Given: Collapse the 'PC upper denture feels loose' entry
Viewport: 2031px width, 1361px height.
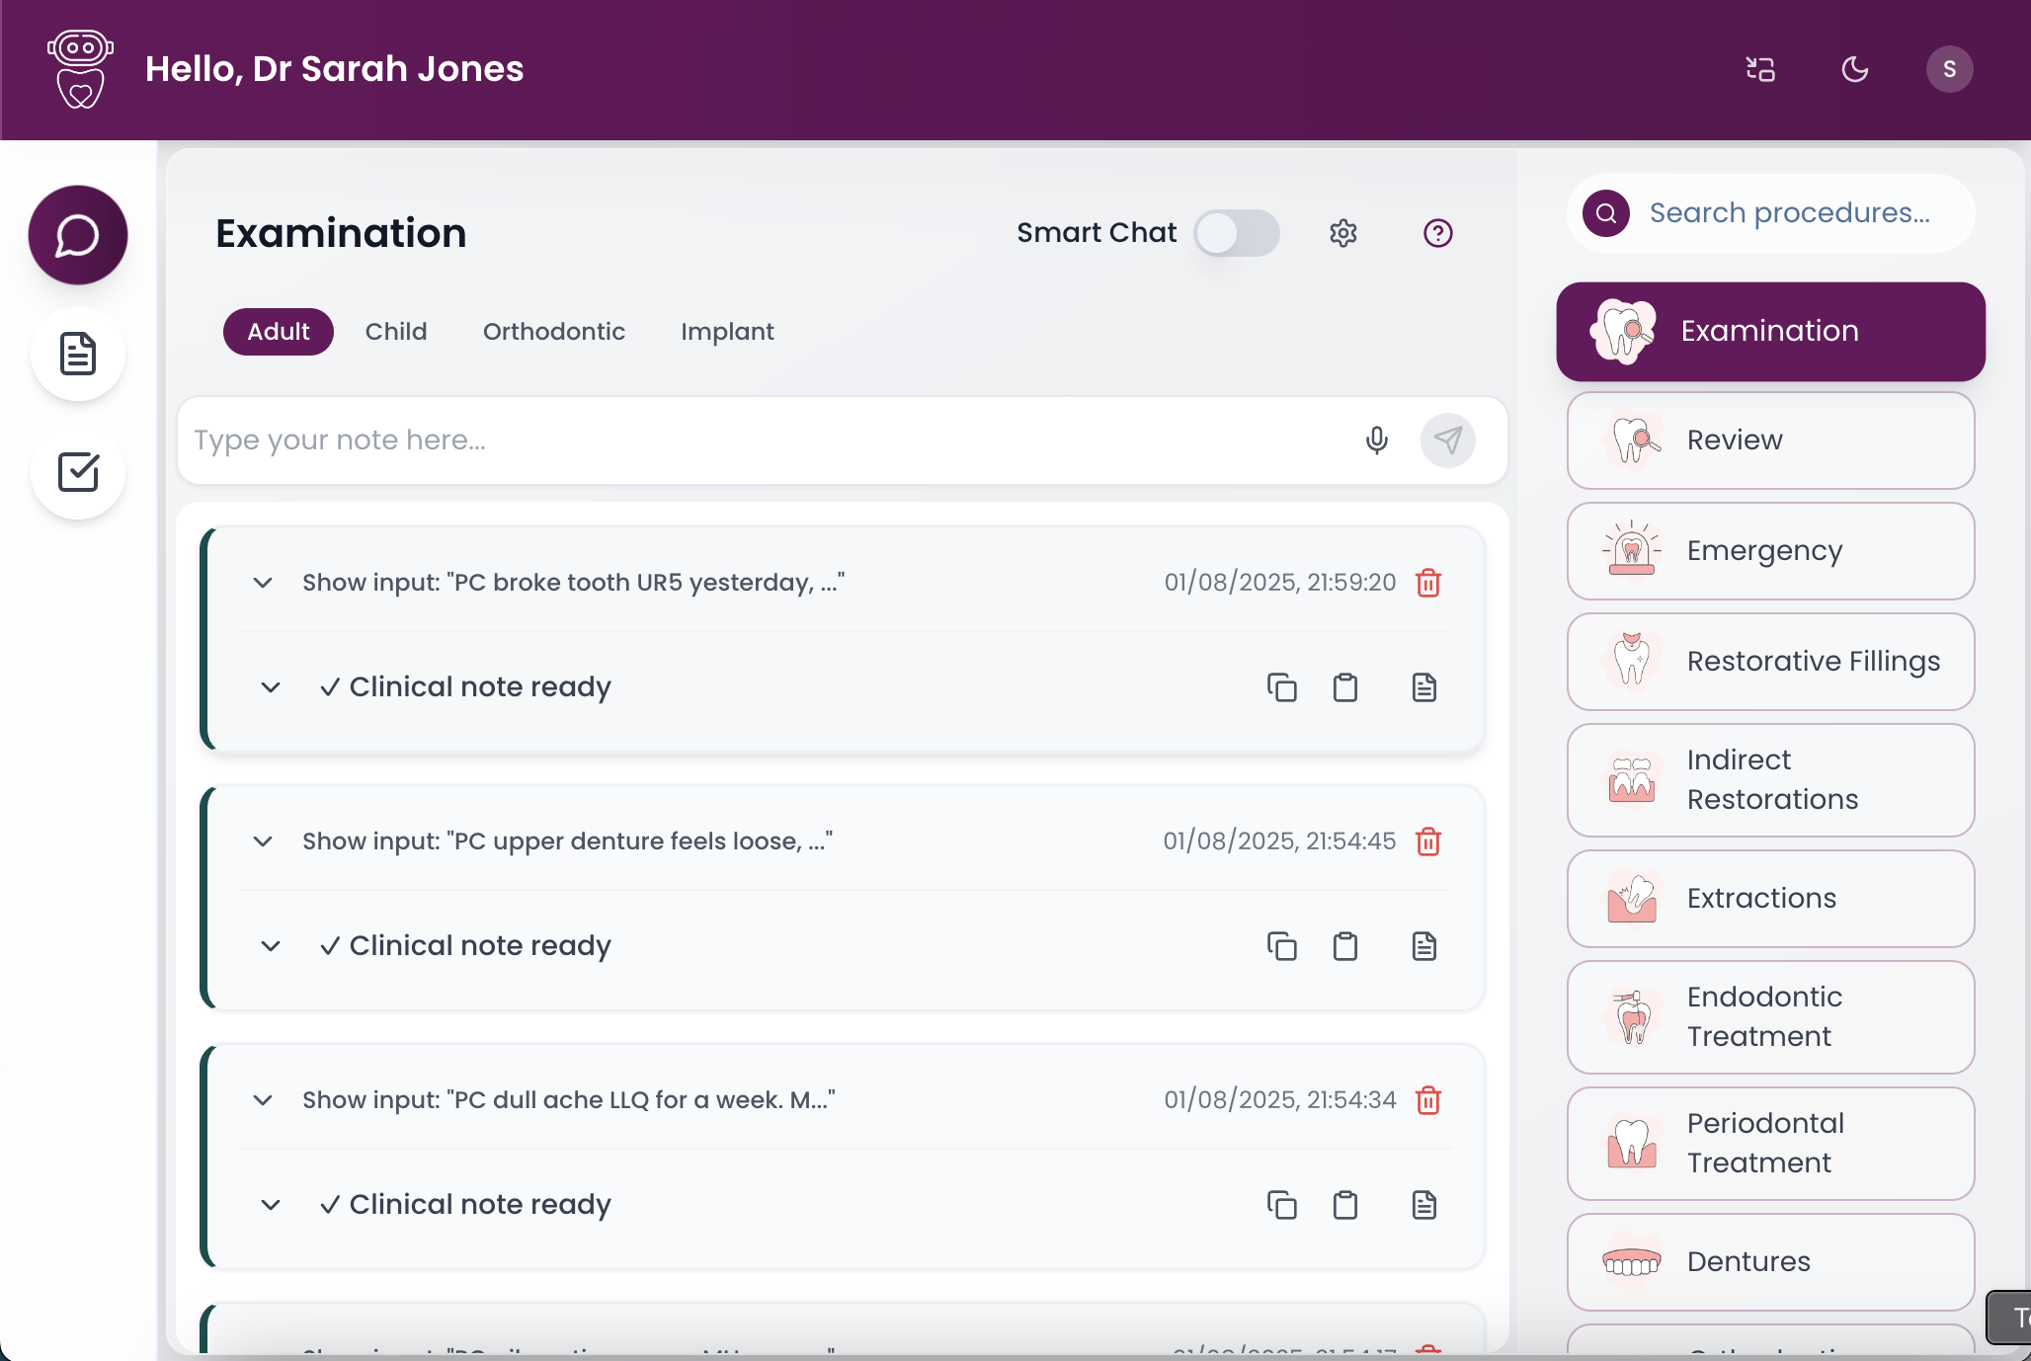Looking at the screenshot, I should (262, 841).
